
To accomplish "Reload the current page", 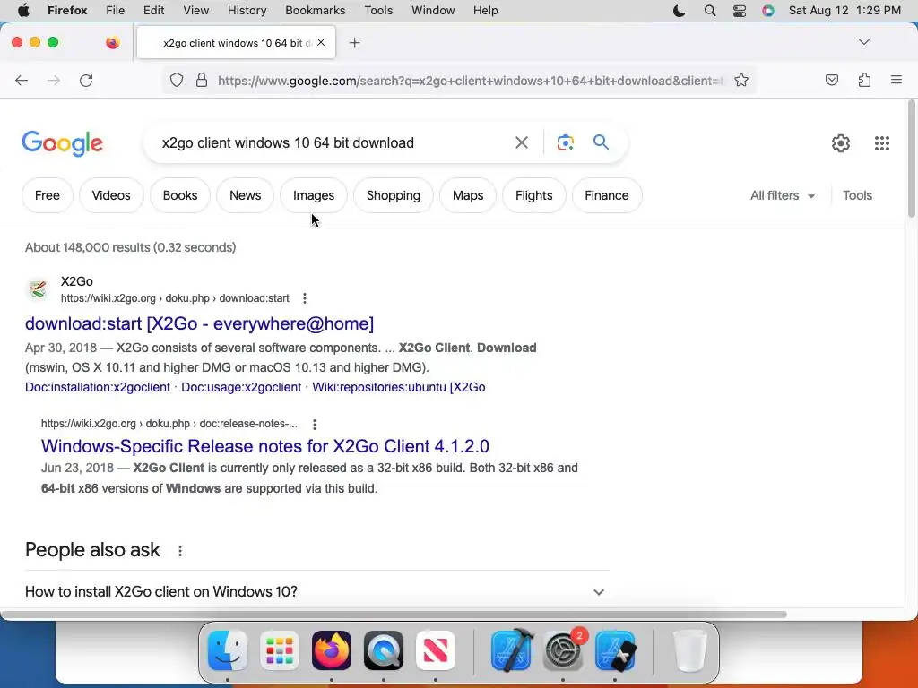I will tap(86, 80).
